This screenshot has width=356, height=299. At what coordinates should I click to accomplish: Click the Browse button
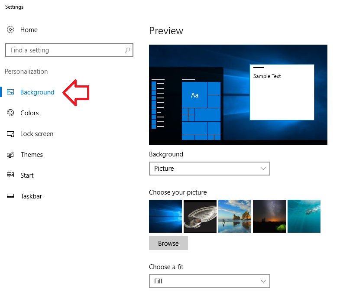point(168,243)
